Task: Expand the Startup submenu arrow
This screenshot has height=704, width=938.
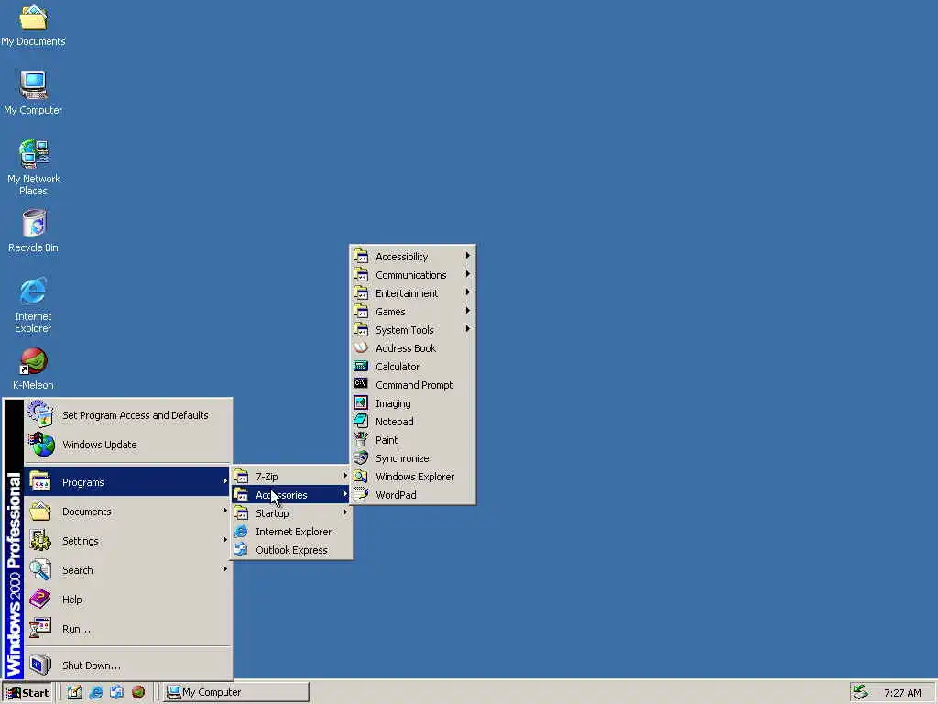Action: coord(345,512)
